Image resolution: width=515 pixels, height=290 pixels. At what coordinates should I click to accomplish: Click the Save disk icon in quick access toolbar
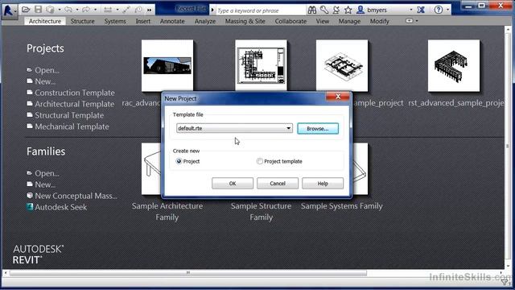pos(38,10)
